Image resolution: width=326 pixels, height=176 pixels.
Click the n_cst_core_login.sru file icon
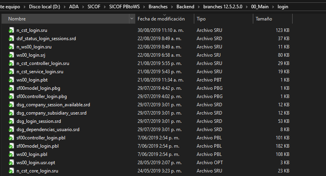[x=11, y=171]
